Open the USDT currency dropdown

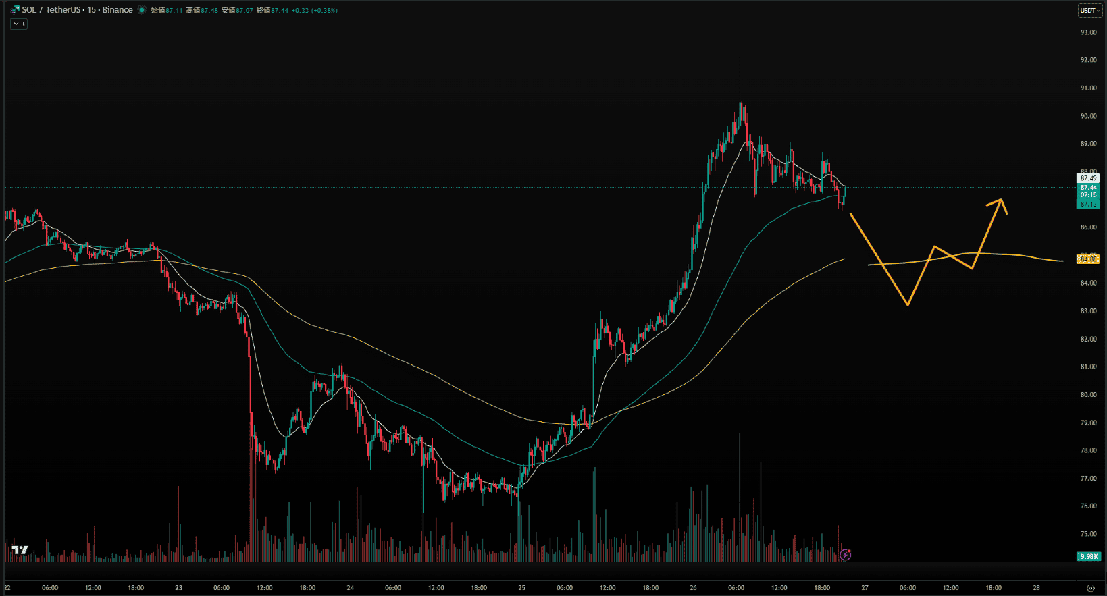point(1089,10)
